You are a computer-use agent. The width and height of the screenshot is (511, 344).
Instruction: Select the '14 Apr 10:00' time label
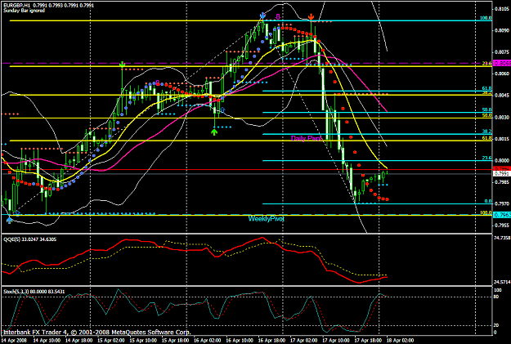[x=47, y=341]
